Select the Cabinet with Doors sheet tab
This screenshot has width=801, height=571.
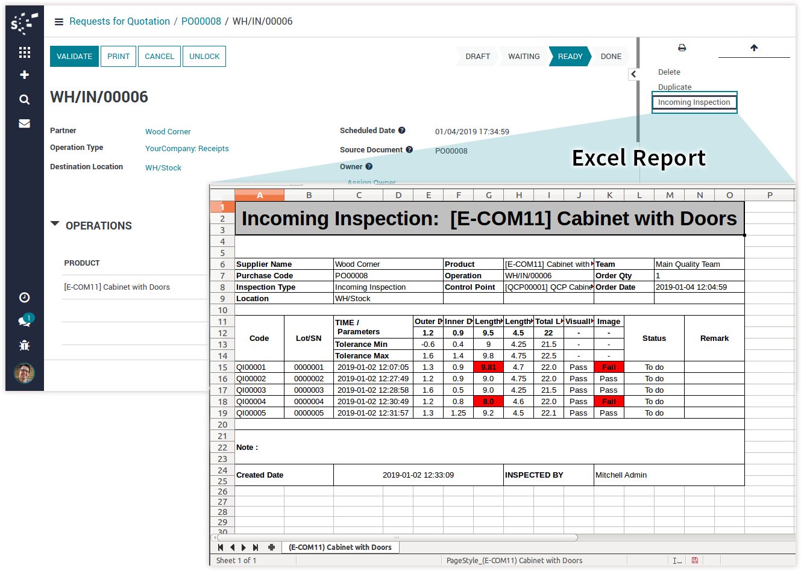pyautogui.click(x=340, y=548)
